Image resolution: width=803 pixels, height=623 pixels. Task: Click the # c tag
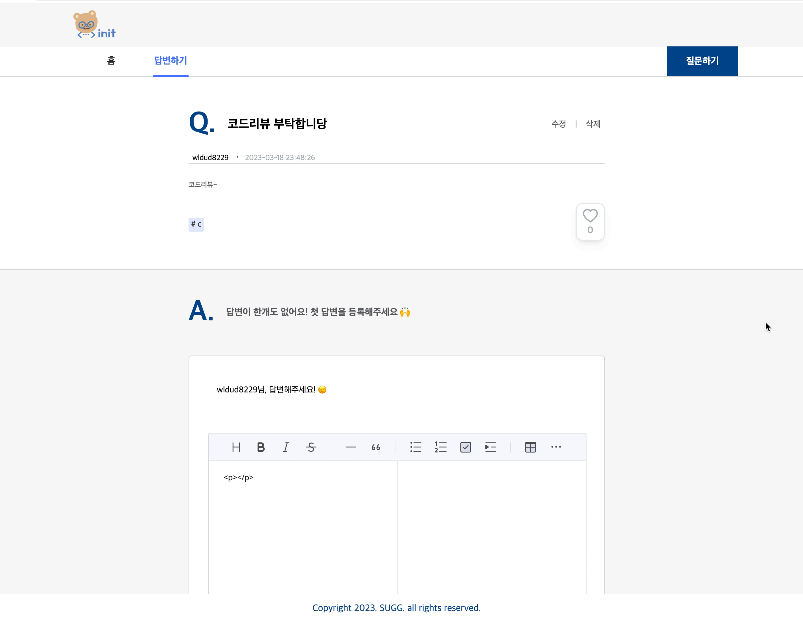[196, 224]
